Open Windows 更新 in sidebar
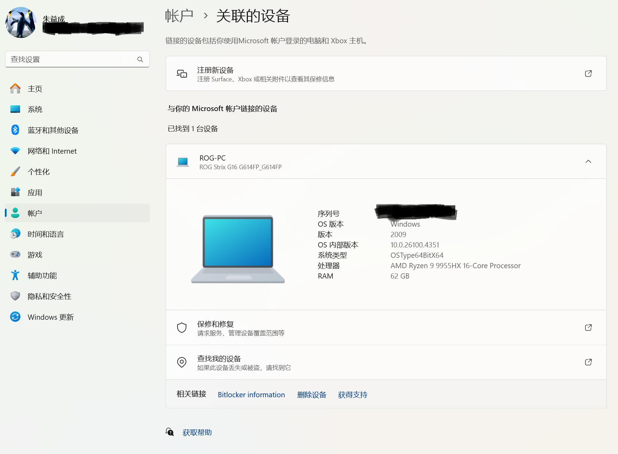 click(x=77, y=317)
